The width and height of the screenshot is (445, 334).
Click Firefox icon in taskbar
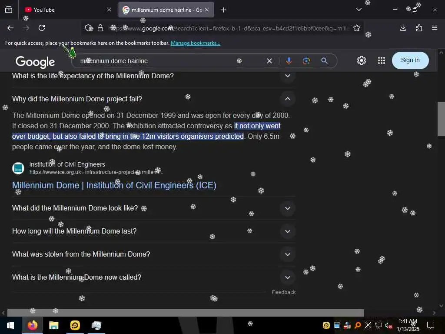pos(32,325)
